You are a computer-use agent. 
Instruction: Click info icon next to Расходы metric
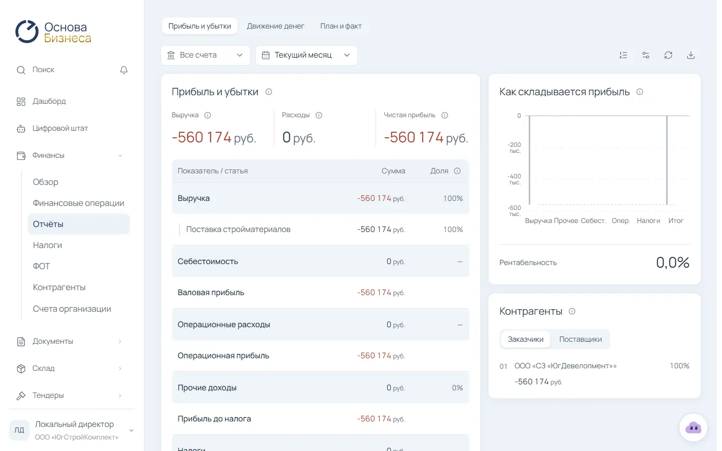(319, 115)
